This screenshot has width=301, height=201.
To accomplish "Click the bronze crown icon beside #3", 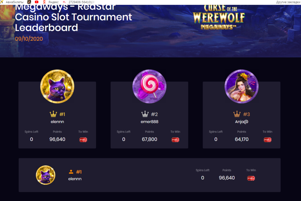I will [237, 114].
